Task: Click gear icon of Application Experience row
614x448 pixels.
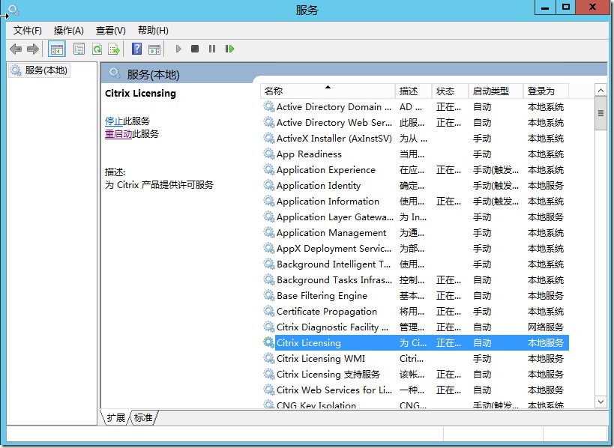Action: pos(268,169)
